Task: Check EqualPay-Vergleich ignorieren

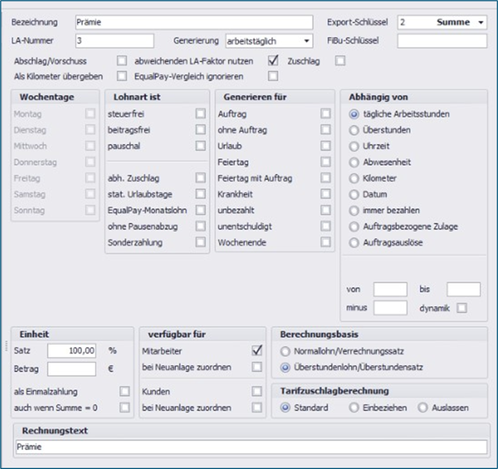Action: coord(273,76)
